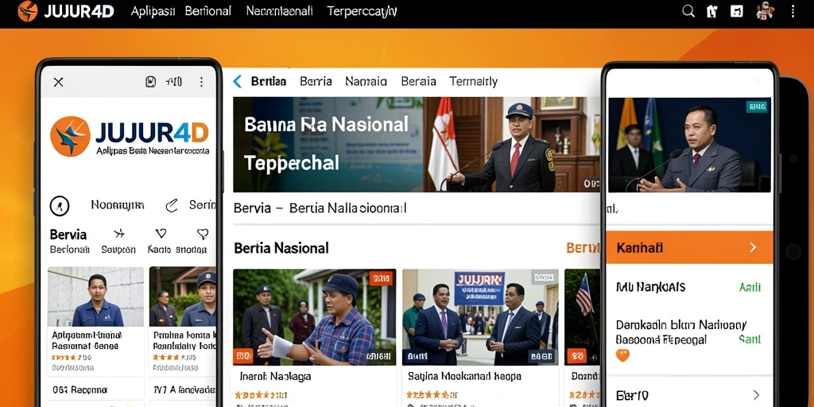814x407 pixels.
Task: Click the orange badge on plaid-shirt thumbnail
Action: coord(381,277)
